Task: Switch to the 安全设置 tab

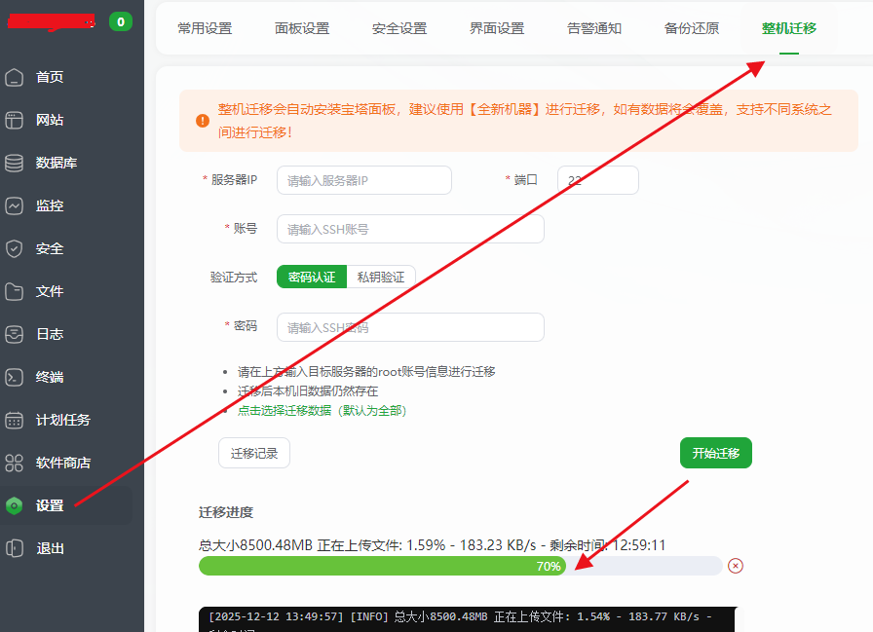Action: [399, 28]
